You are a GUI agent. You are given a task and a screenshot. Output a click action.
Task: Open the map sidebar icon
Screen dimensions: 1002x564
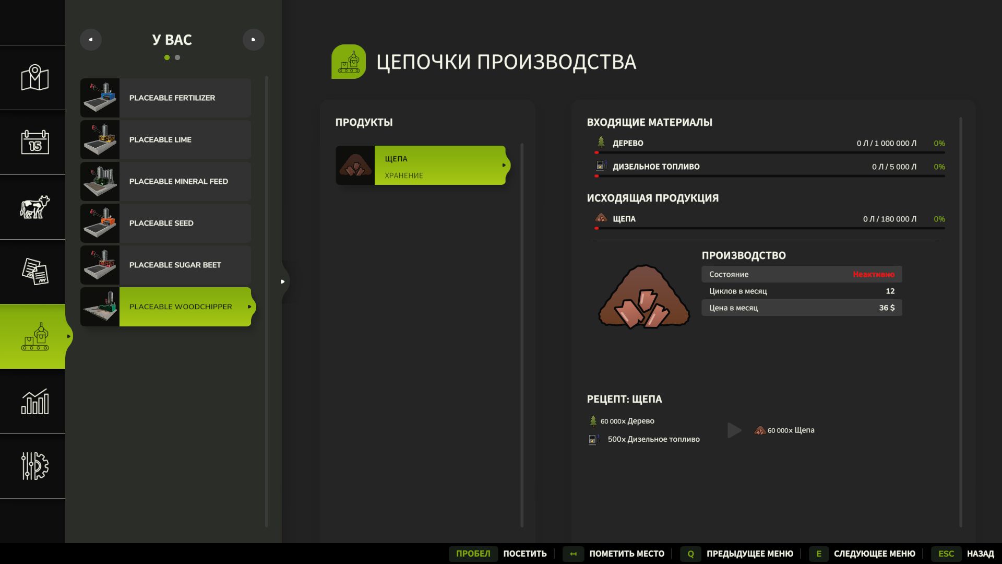[34, 78]
